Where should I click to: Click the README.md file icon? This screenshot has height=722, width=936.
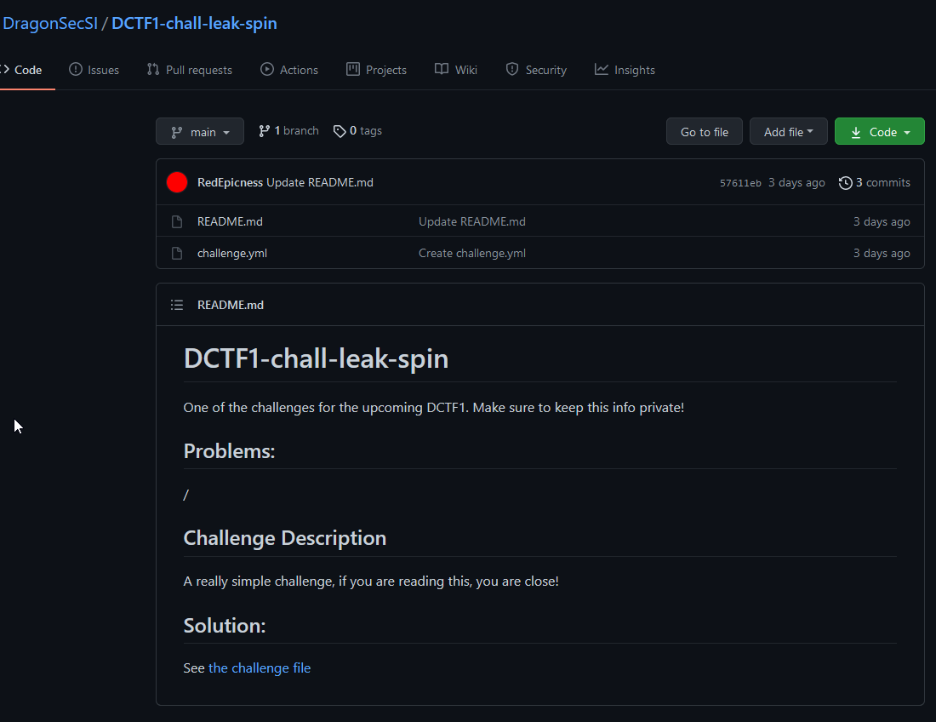(x=177, y=221)
